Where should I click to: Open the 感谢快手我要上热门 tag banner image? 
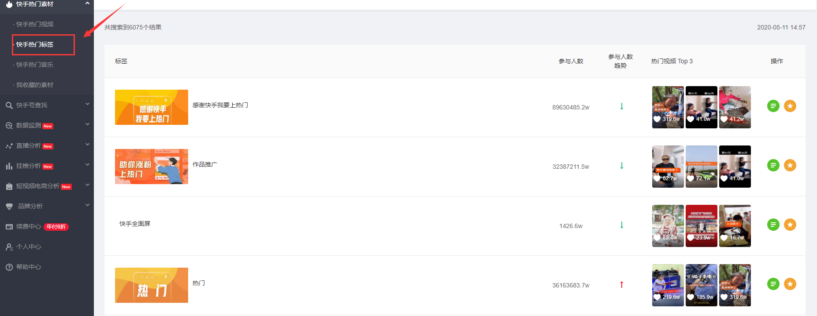[152, 107]
